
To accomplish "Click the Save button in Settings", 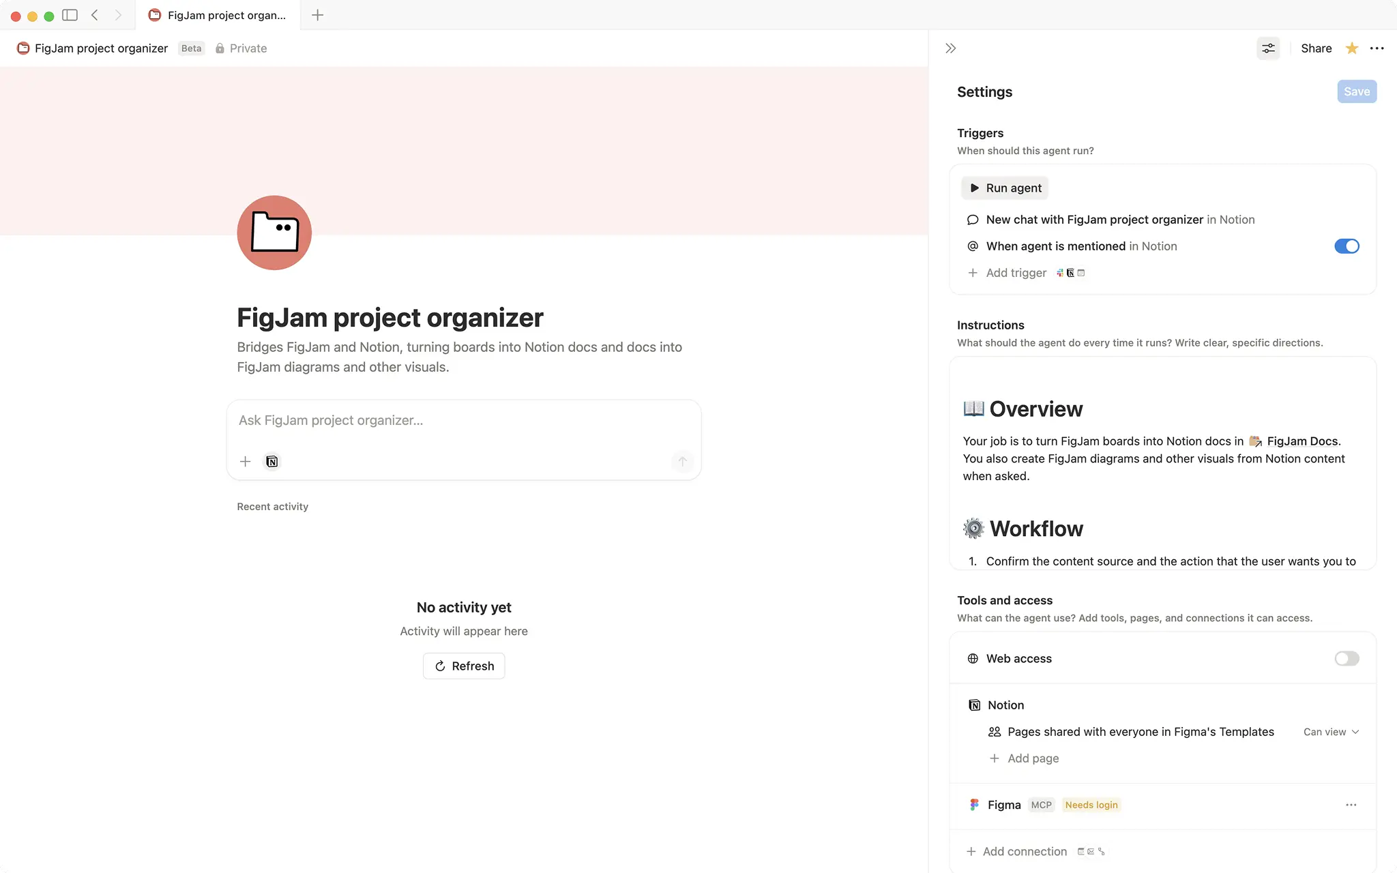I will (1356, 91).
